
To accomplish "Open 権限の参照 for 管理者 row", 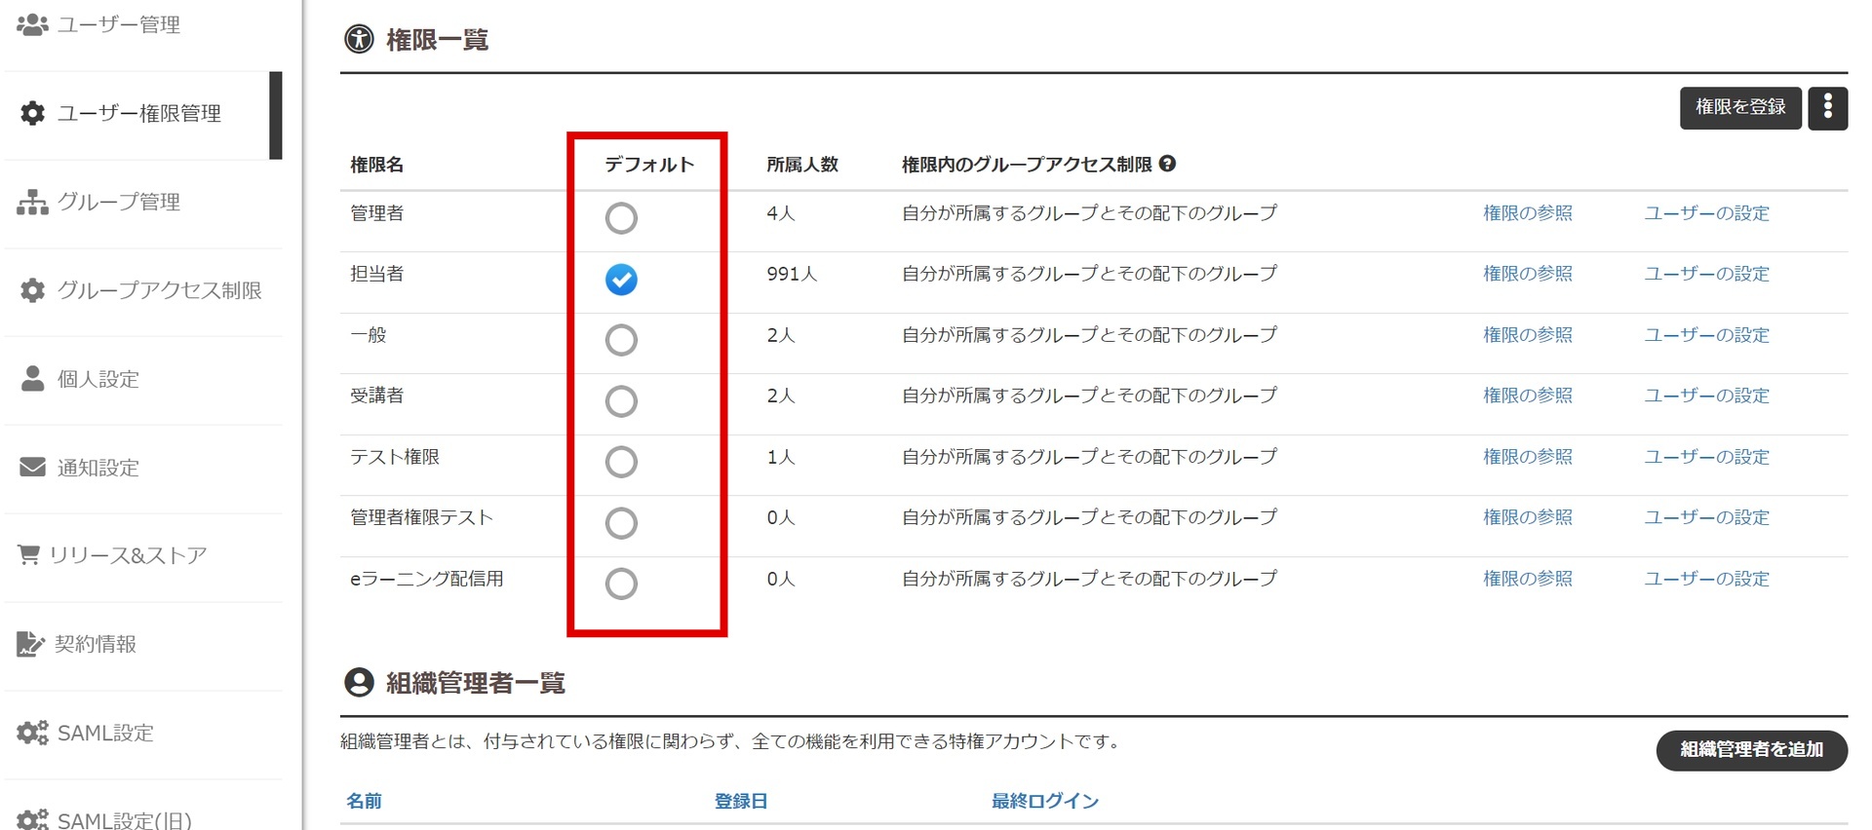I will [1528, 213].
